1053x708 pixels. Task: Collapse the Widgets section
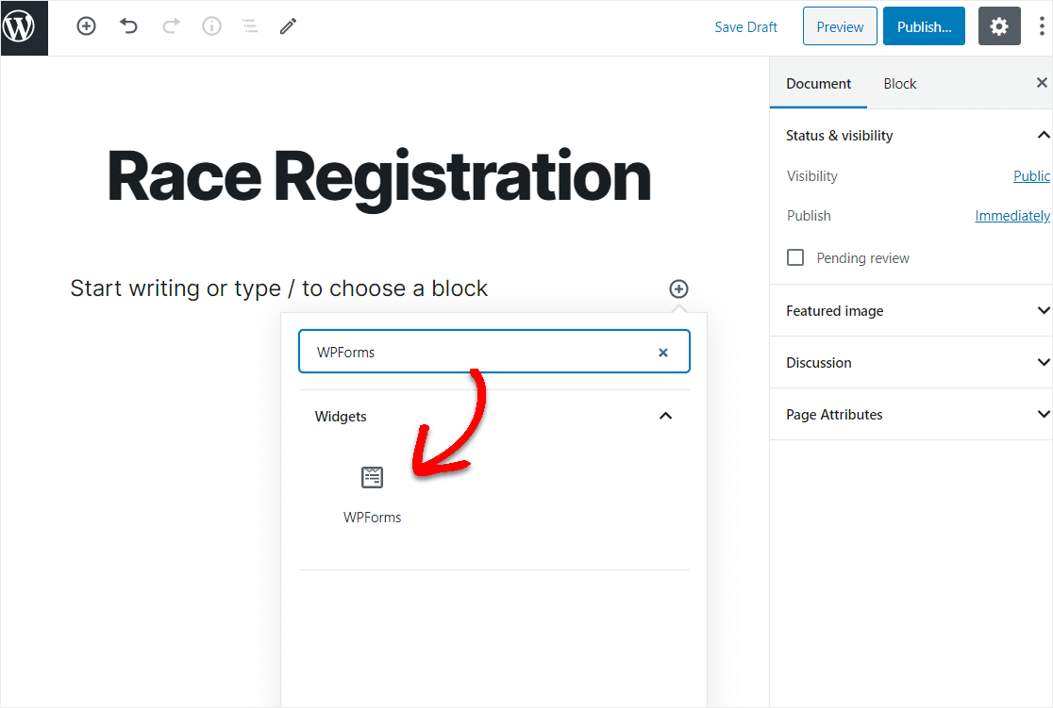665,416
